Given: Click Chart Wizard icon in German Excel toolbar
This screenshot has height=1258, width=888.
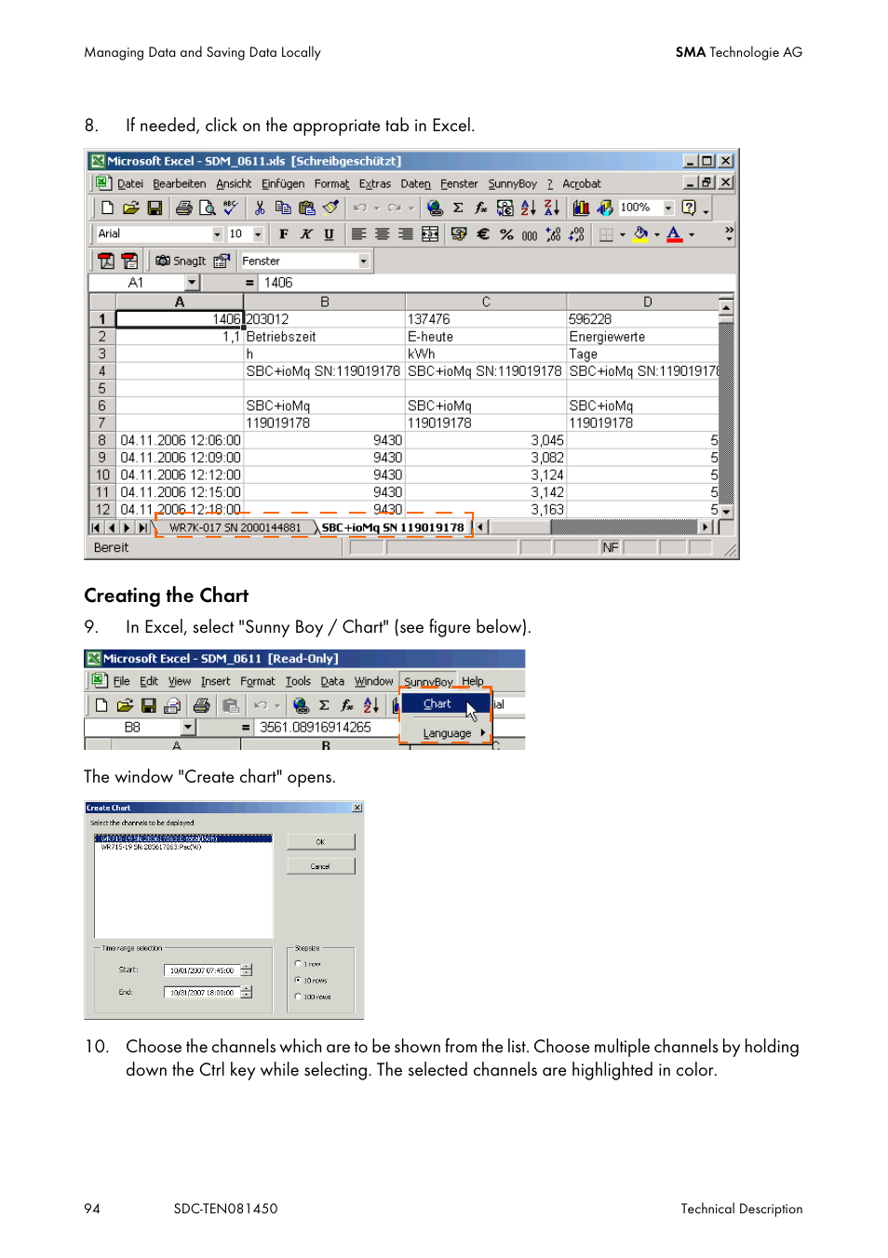Looking at the screenshot, I should [x=581, y=207].
